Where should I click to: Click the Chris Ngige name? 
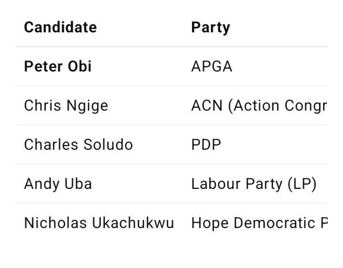66,106
